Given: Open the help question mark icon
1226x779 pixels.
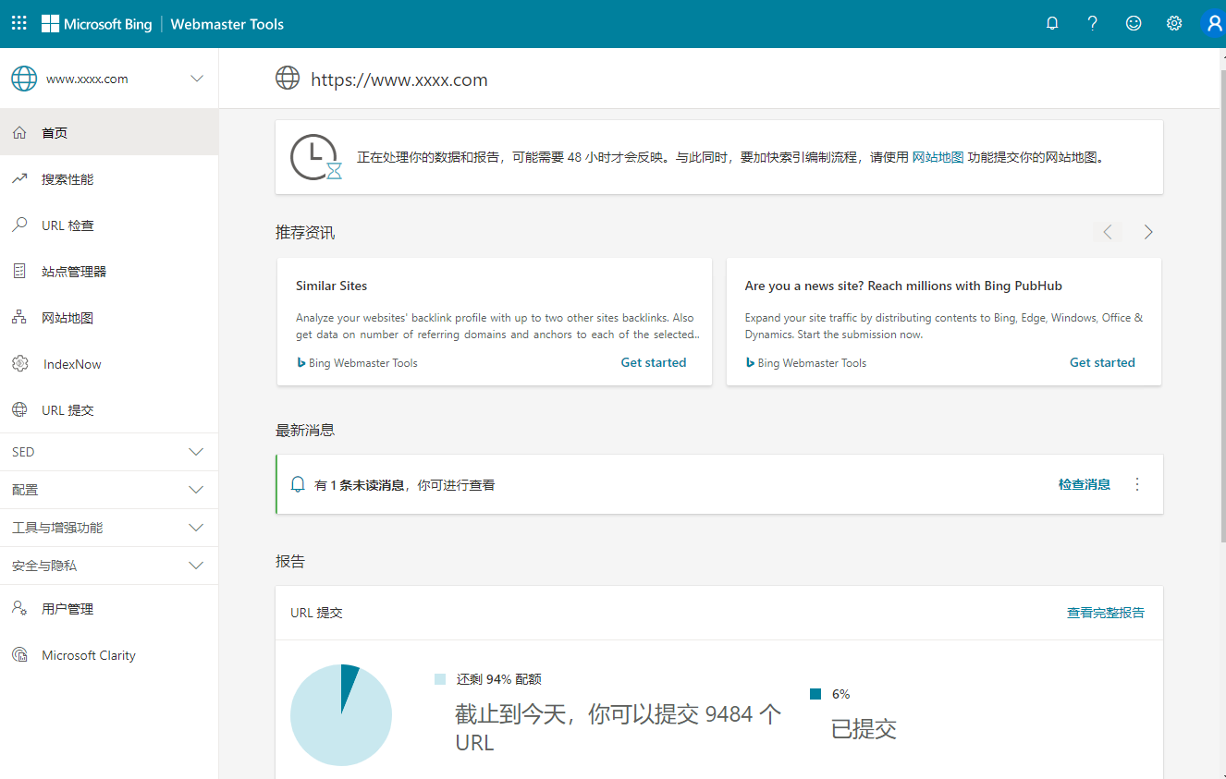Looking at the screenshot, I should click(1093, 24).
